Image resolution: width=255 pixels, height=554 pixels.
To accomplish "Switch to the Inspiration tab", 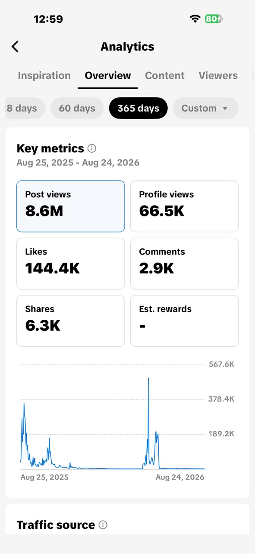I will pos(44,75).
